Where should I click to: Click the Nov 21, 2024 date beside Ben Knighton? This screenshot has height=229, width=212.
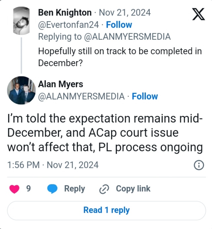125,13
